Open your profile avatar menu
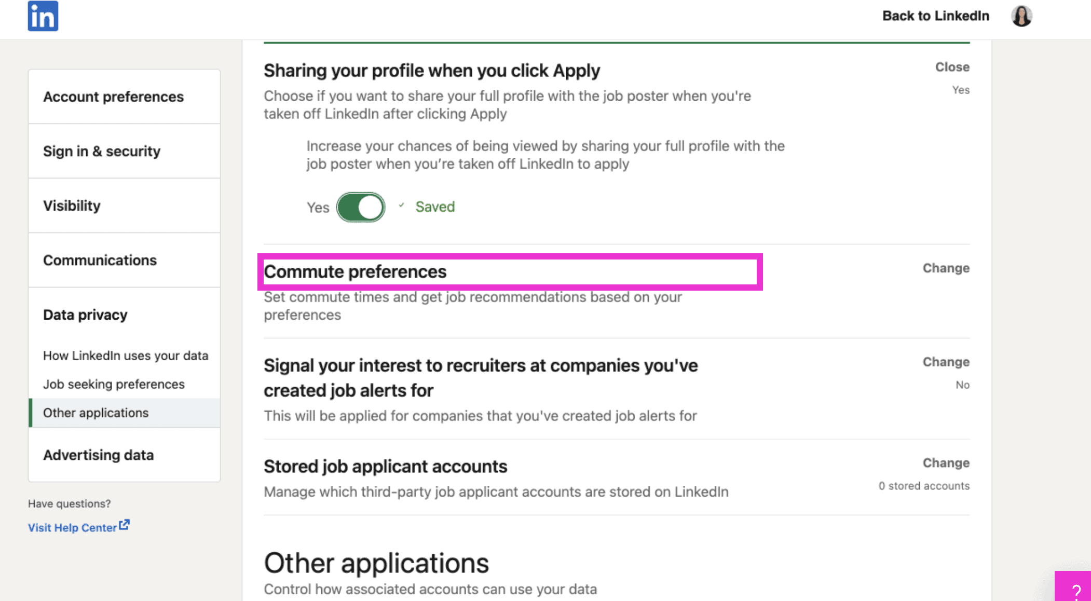This screenshot has width=1091, height=601. [1021, 16]
